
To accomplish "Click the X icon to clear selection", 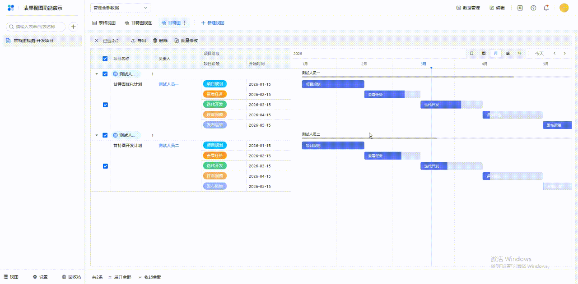I will 96,41.
